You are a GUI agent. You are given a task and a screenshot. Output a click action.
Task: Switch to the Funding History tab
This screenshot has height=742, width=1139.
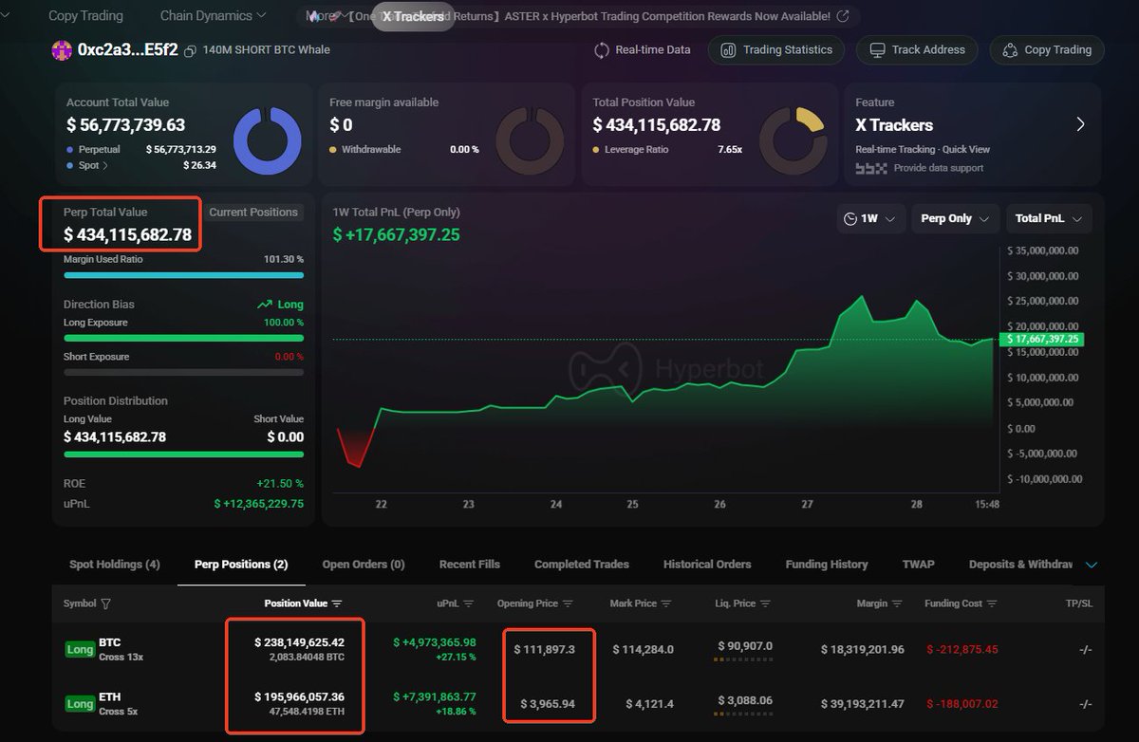coord(826,565)
